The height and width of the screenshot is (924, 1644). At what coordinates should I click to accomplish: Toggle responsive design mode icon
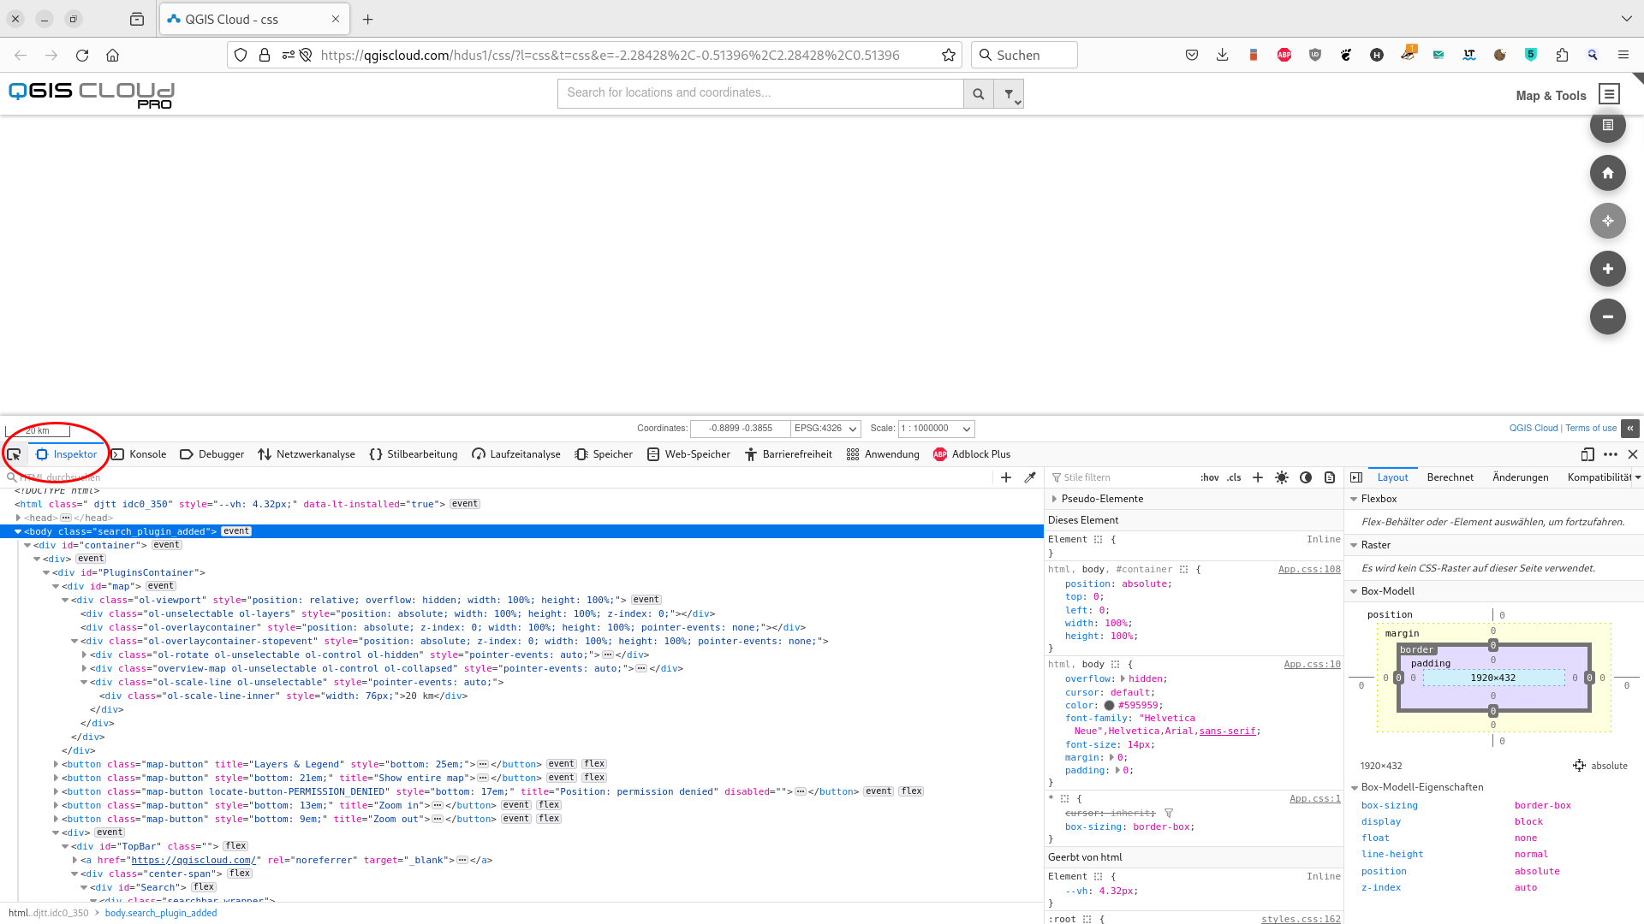click(1587, 454)
